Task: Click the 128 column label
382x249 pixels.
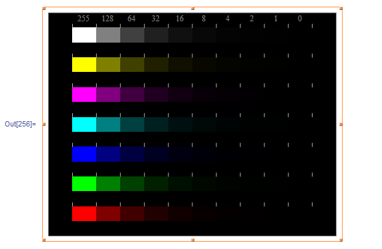Action: pyautogui.click(x=108, y=19)
